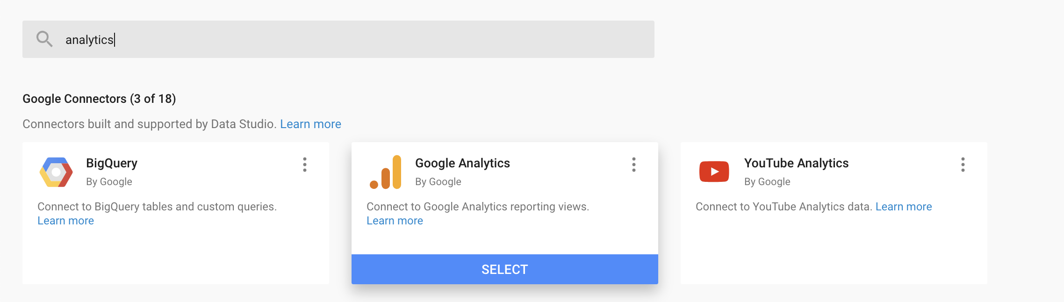Choose the BigQuery connector title

point(112,163)
